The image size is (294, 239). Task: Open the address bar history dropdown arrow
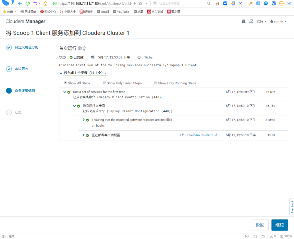(146, 4)
